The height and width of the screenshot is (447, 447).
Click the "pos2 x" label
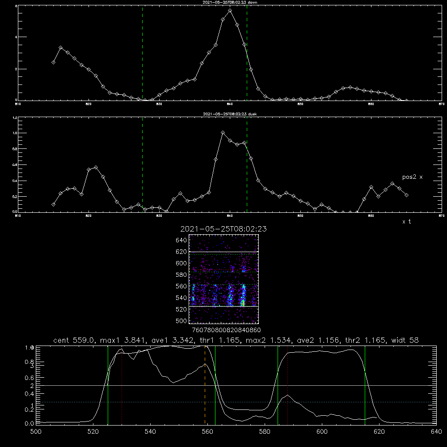tap(412, 177)
